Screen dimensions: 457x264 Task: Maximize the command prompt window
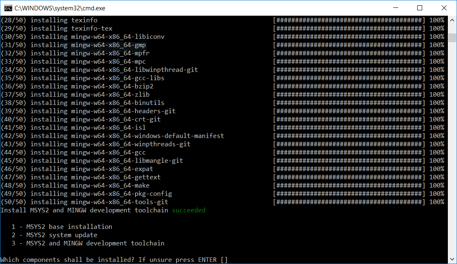pos(420,8)
